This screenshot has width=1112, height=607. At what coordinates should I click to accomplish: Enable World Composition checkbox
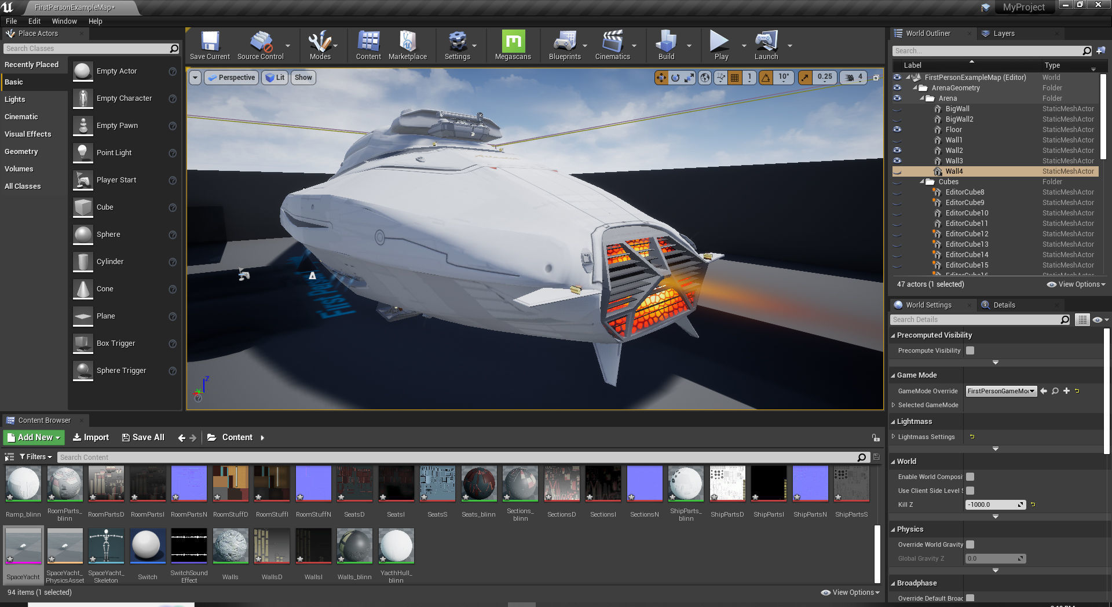(970, 477)
